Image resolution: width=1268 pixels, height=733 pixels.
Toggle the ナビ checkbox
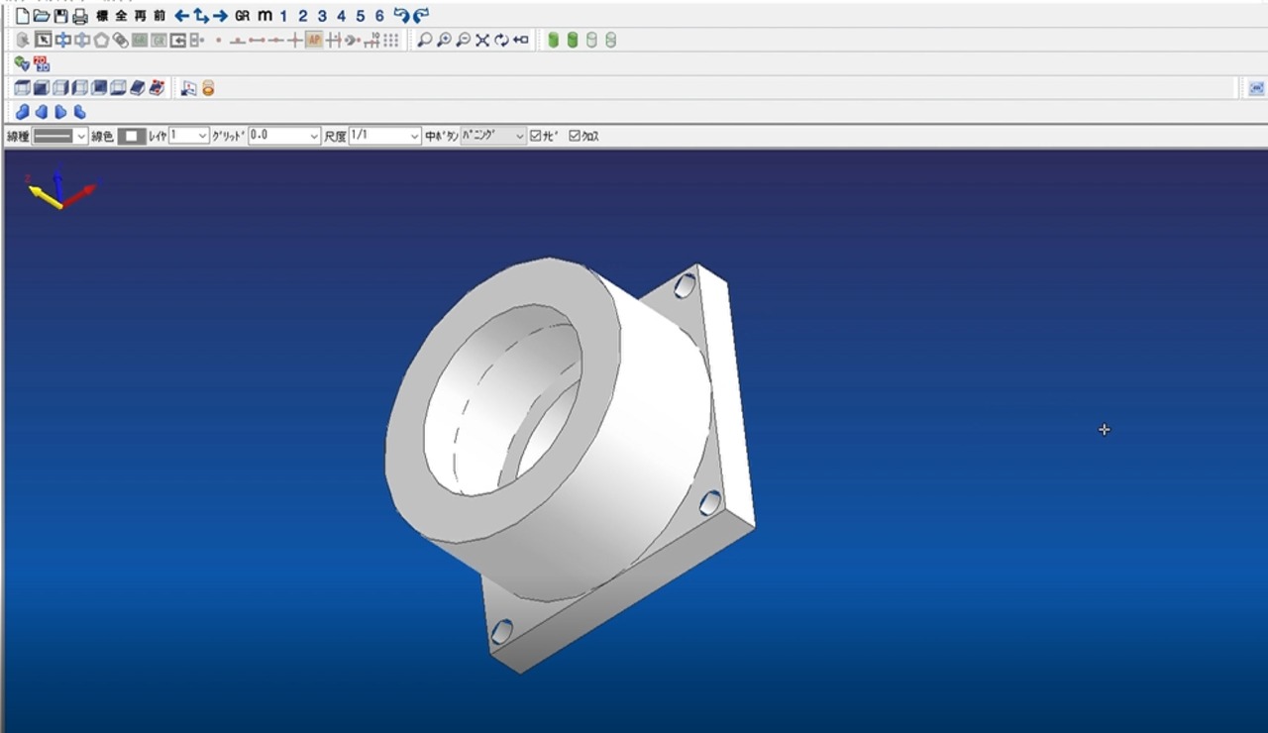(536, 136)
